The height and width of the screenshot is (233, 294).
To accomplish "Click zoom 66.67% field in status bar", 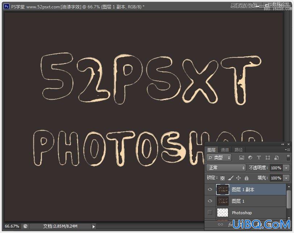I will (x=12, y=226).
